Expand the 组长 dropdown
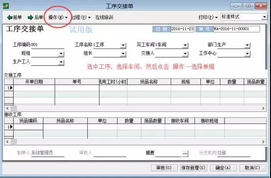Image resolution: width=271 pixels, height=178 pixels. (x=123, y=54)
